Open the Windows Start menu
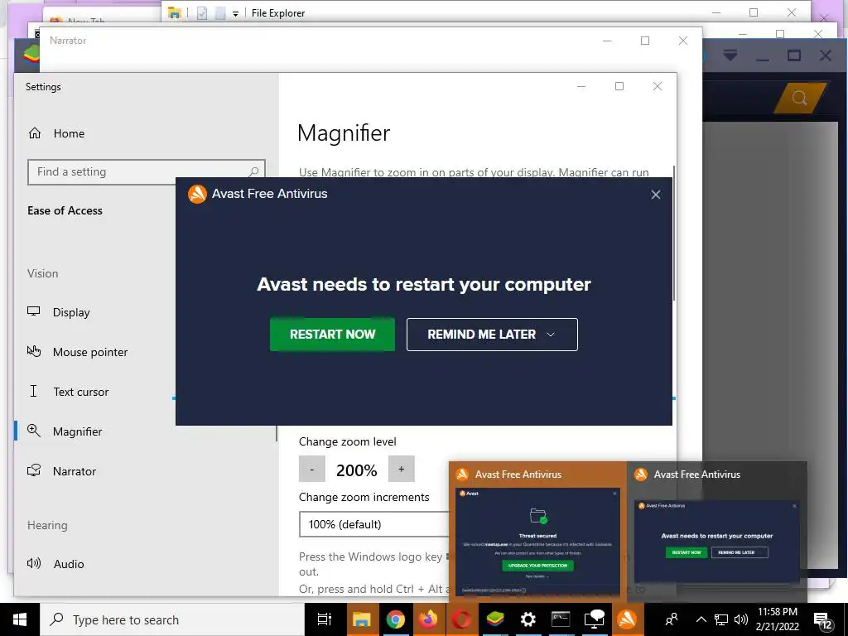The width and height of the screenshot is (848, 636). coord(20,619)
